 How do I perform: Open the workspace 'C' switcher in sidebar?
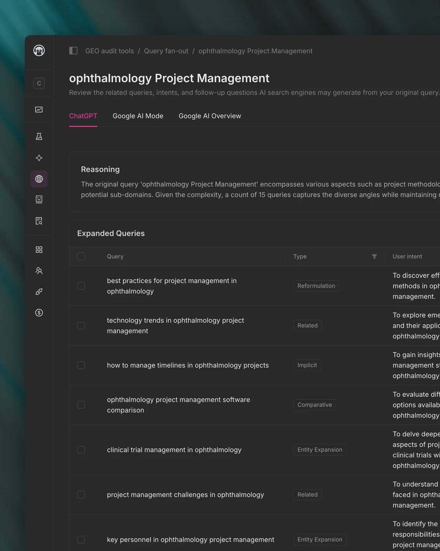point(39,83)
